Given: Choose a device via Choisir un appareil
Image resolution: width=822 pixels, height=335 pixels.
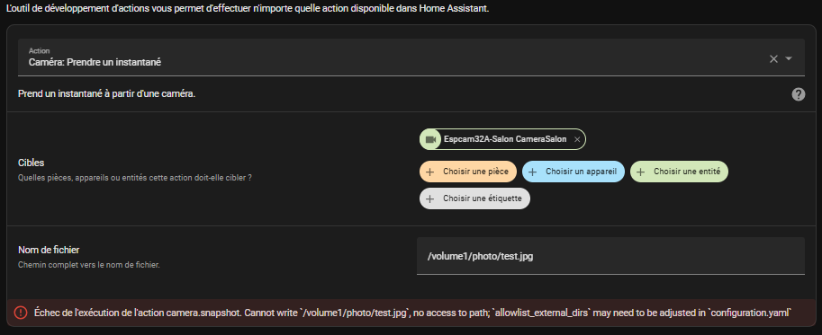Looking at the screenshot, I should [574, 172].
